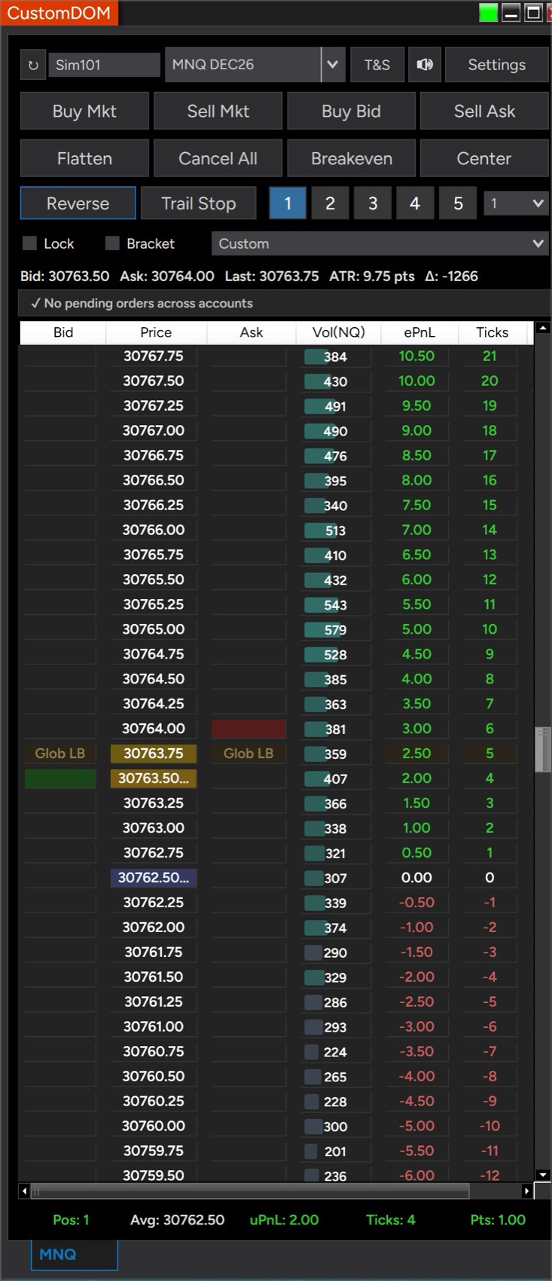Click the green status indicator square

488,13
